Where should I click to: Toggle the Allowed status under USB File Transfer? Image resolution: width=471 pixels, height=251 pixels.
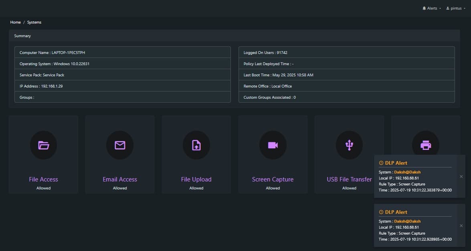point(349,188)
